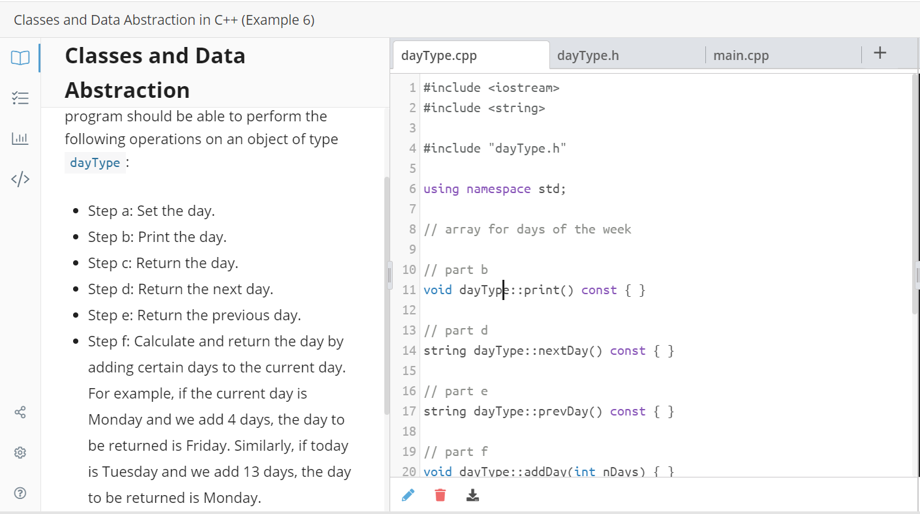Open the bar chart results icon
Image resolution: width=920 pixels, height=514 pixels.
coord(20,138)
